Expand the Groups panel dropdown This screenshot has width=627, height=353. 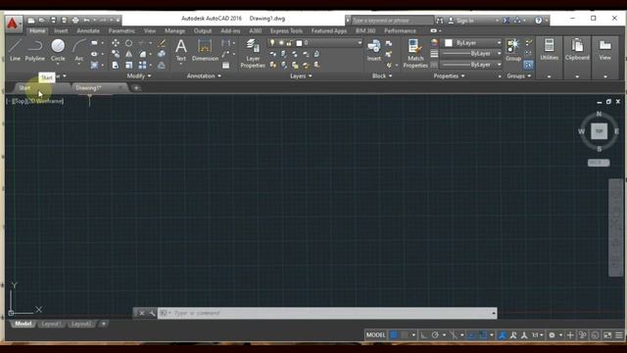(518, 76)
